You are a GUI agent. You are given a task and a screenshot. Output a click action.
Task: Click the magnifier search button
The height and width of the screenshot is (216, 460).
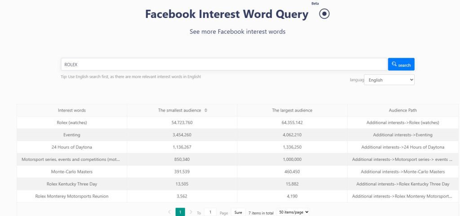click(401, 65)
